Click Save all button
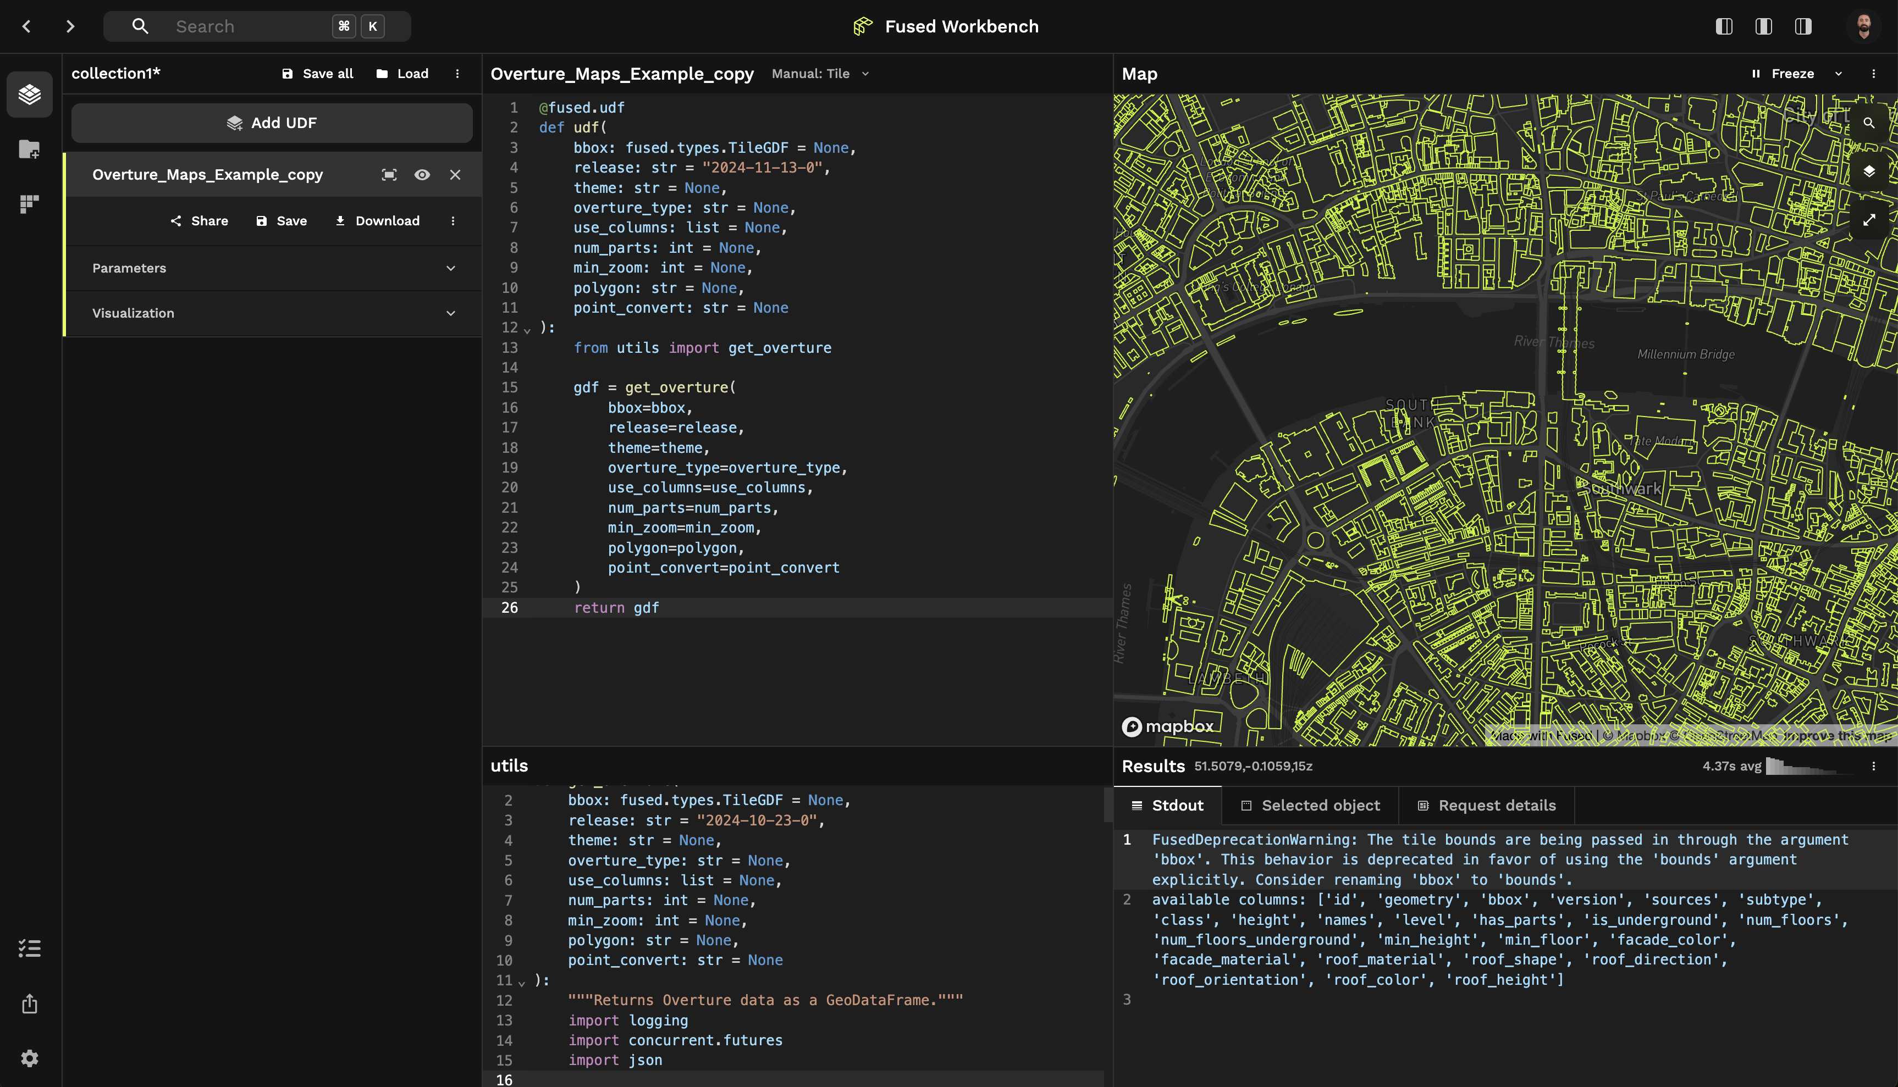 pyautogui.click(x=317, y=73)
